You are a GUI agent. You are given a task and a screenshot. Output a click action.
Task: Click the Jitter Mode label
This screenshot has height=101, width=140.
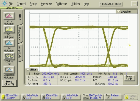(x=12, y=8)
